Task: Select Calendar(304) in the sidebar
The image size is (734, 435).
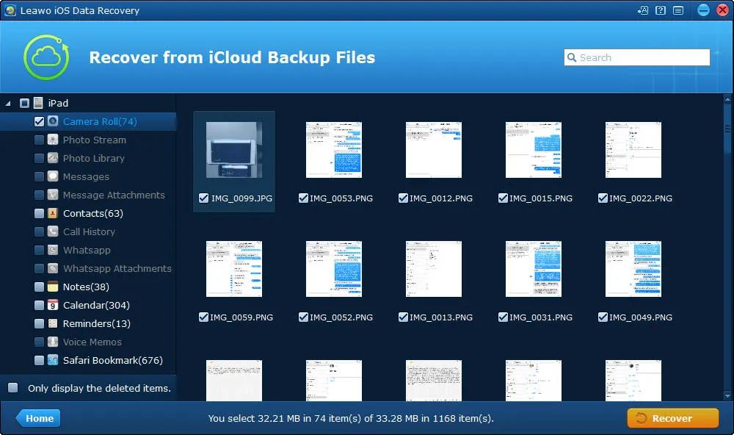Action: tap(96, 305)
